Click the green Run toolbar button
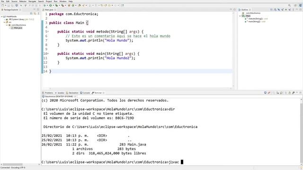The width and height of the screenshot is (303, 170). [51, 5]
